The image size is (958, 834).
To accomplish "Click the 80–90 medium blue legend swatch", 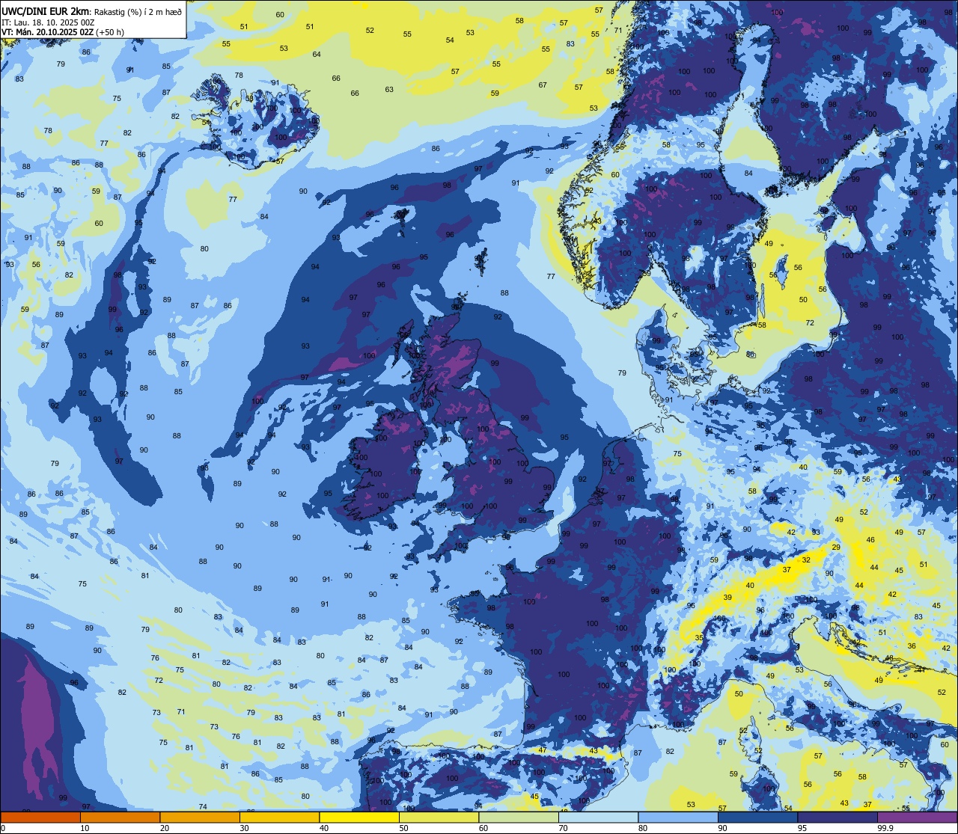I will pos(678,818).
